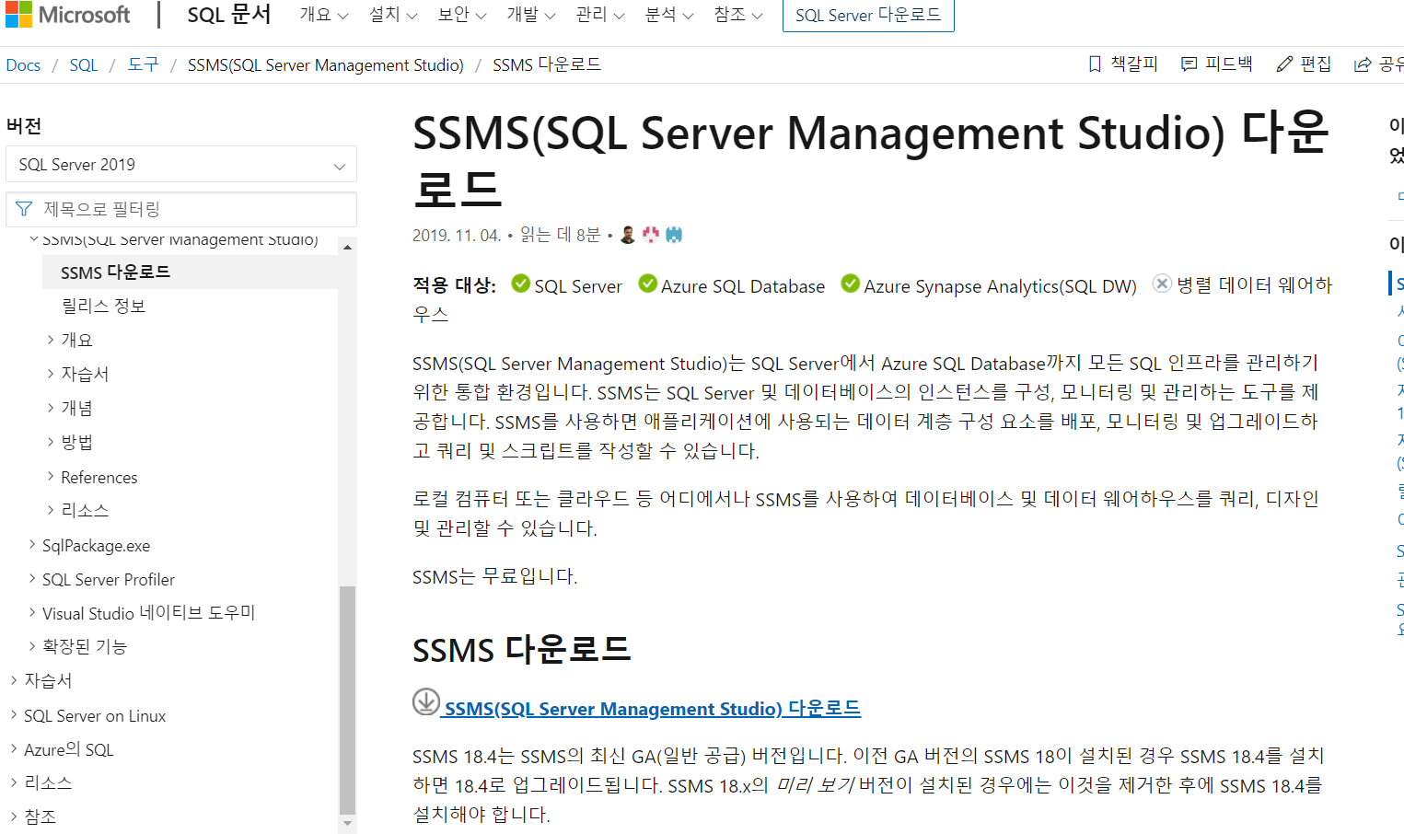Image resolution: width=1404 pixels, height=834 pixels.
Task: Click the Microsoft logo
Action: pos(67,15)
